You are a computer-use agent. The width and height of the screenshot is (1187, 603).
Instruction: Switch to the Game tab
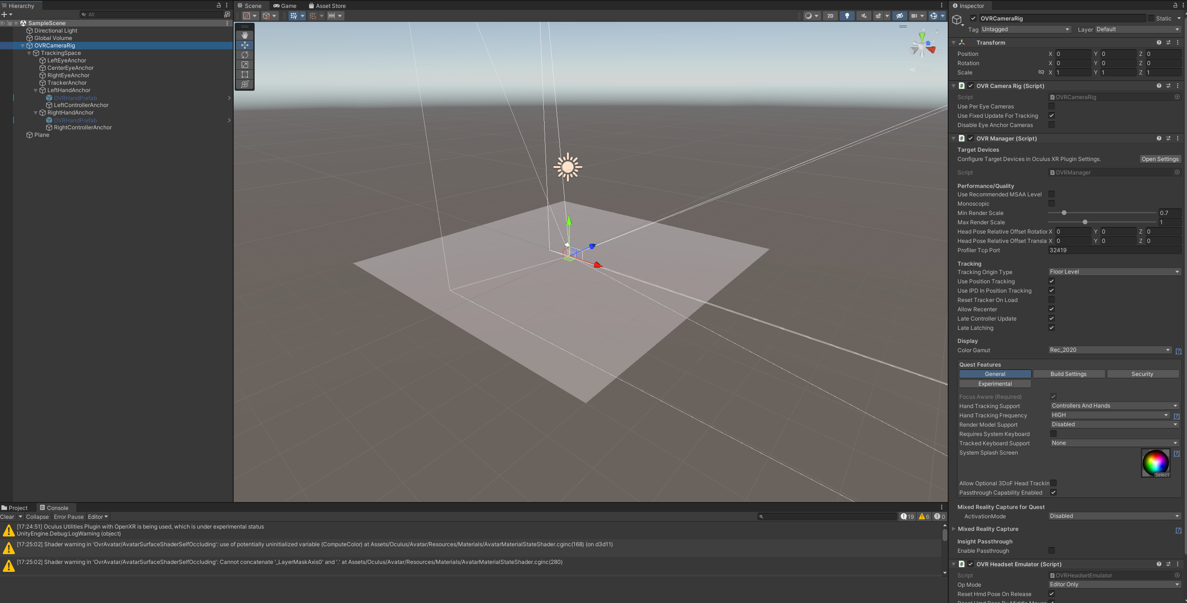pyautogui.click(x=285, y=6)
